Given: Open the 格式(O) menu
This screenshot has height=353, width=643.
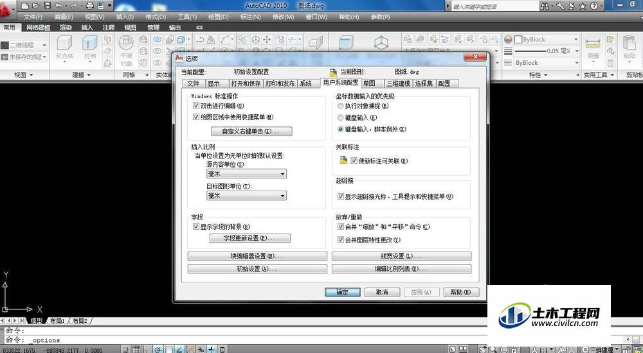Looking at the screenshot, I should [156, 17].
